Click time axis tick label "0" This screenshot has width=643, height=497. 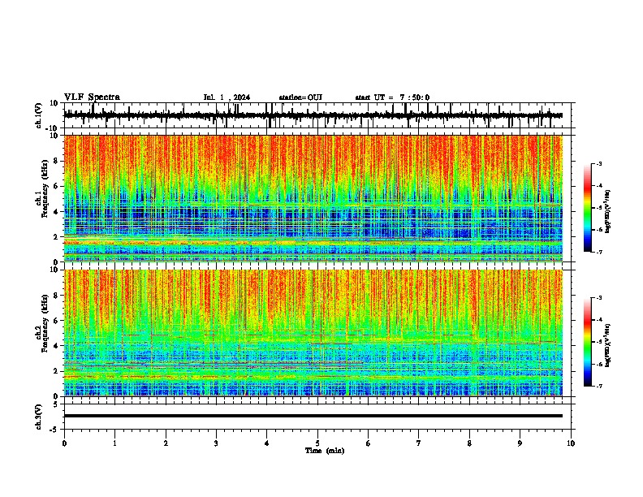(64, 443)
